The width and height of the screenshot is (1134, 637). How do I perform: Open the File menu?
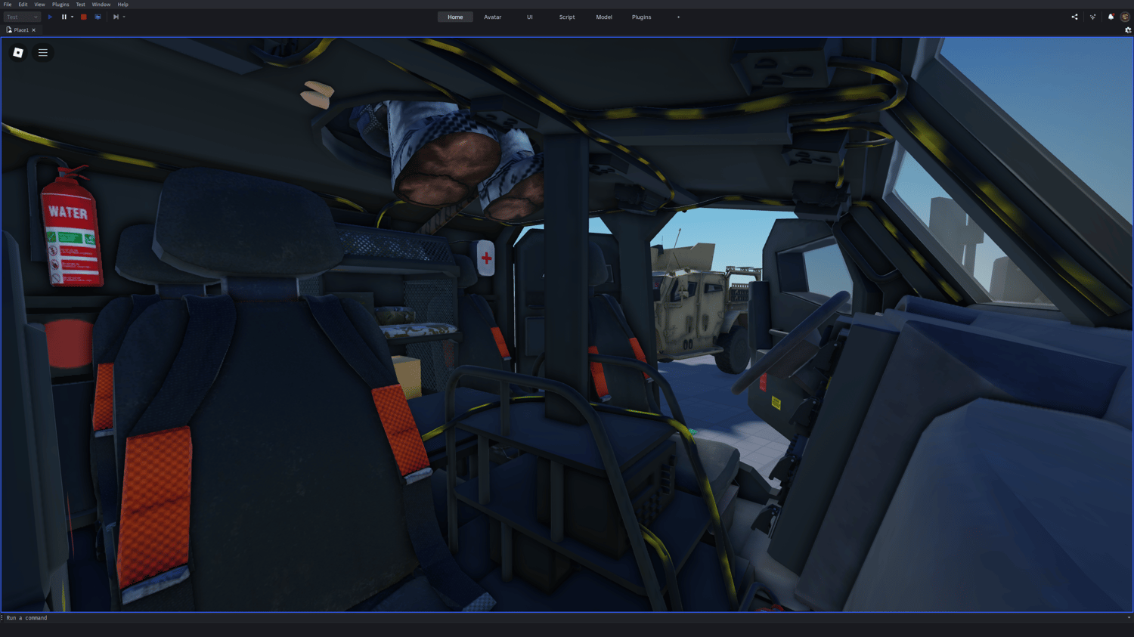8,5
